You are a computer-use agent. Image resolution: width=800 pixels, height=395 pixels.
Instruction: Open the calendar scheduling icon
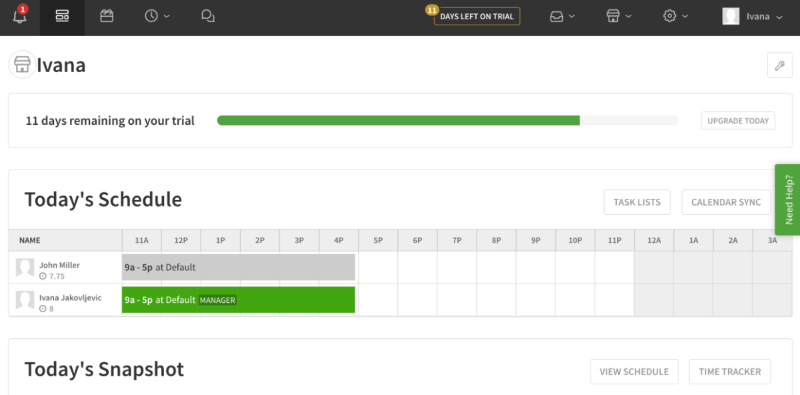[107, 16]
